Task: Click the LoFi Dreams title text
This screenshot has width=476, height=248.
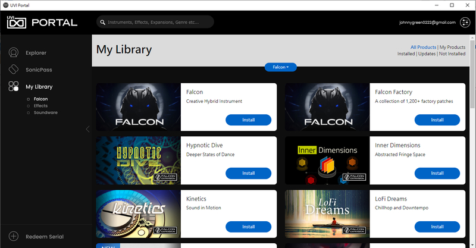Action: coord(391,199)
